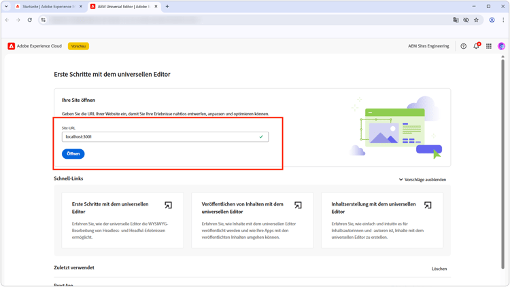Open external link icon on Veröffentlichen card
Viewport: 510px width, 287px height.
click(298, 205)
